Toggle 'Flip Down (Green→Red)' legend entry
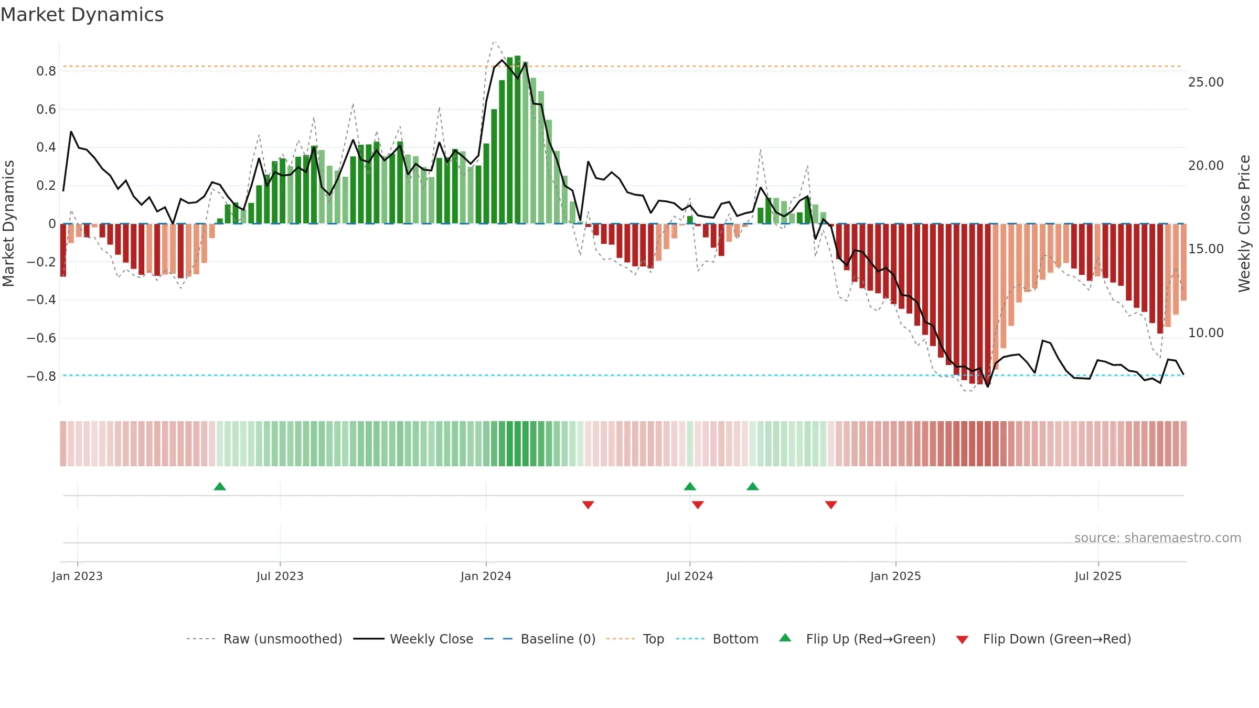The width and height of the screenshot is (1259, 708). 1043,639
